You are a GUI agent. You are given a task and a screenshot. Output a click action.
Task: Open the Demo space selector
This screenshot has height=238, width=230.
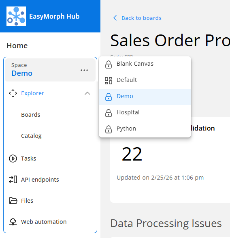click(x=50, y=70)
